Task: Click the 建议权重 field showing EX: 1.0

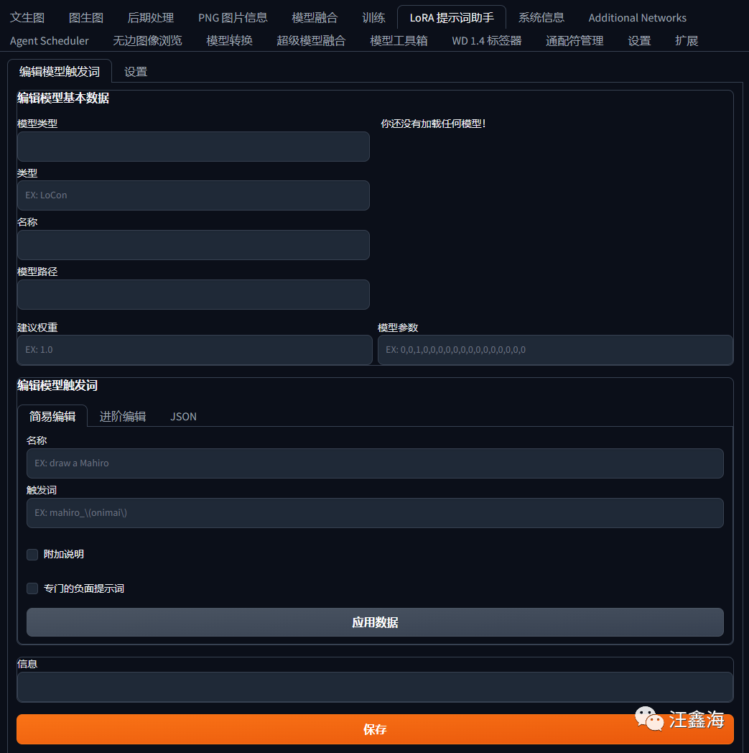Action: tap(195, 350)
